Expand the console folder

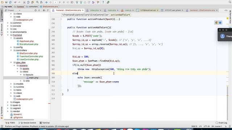pyautogui.click(x=8, y=26)
